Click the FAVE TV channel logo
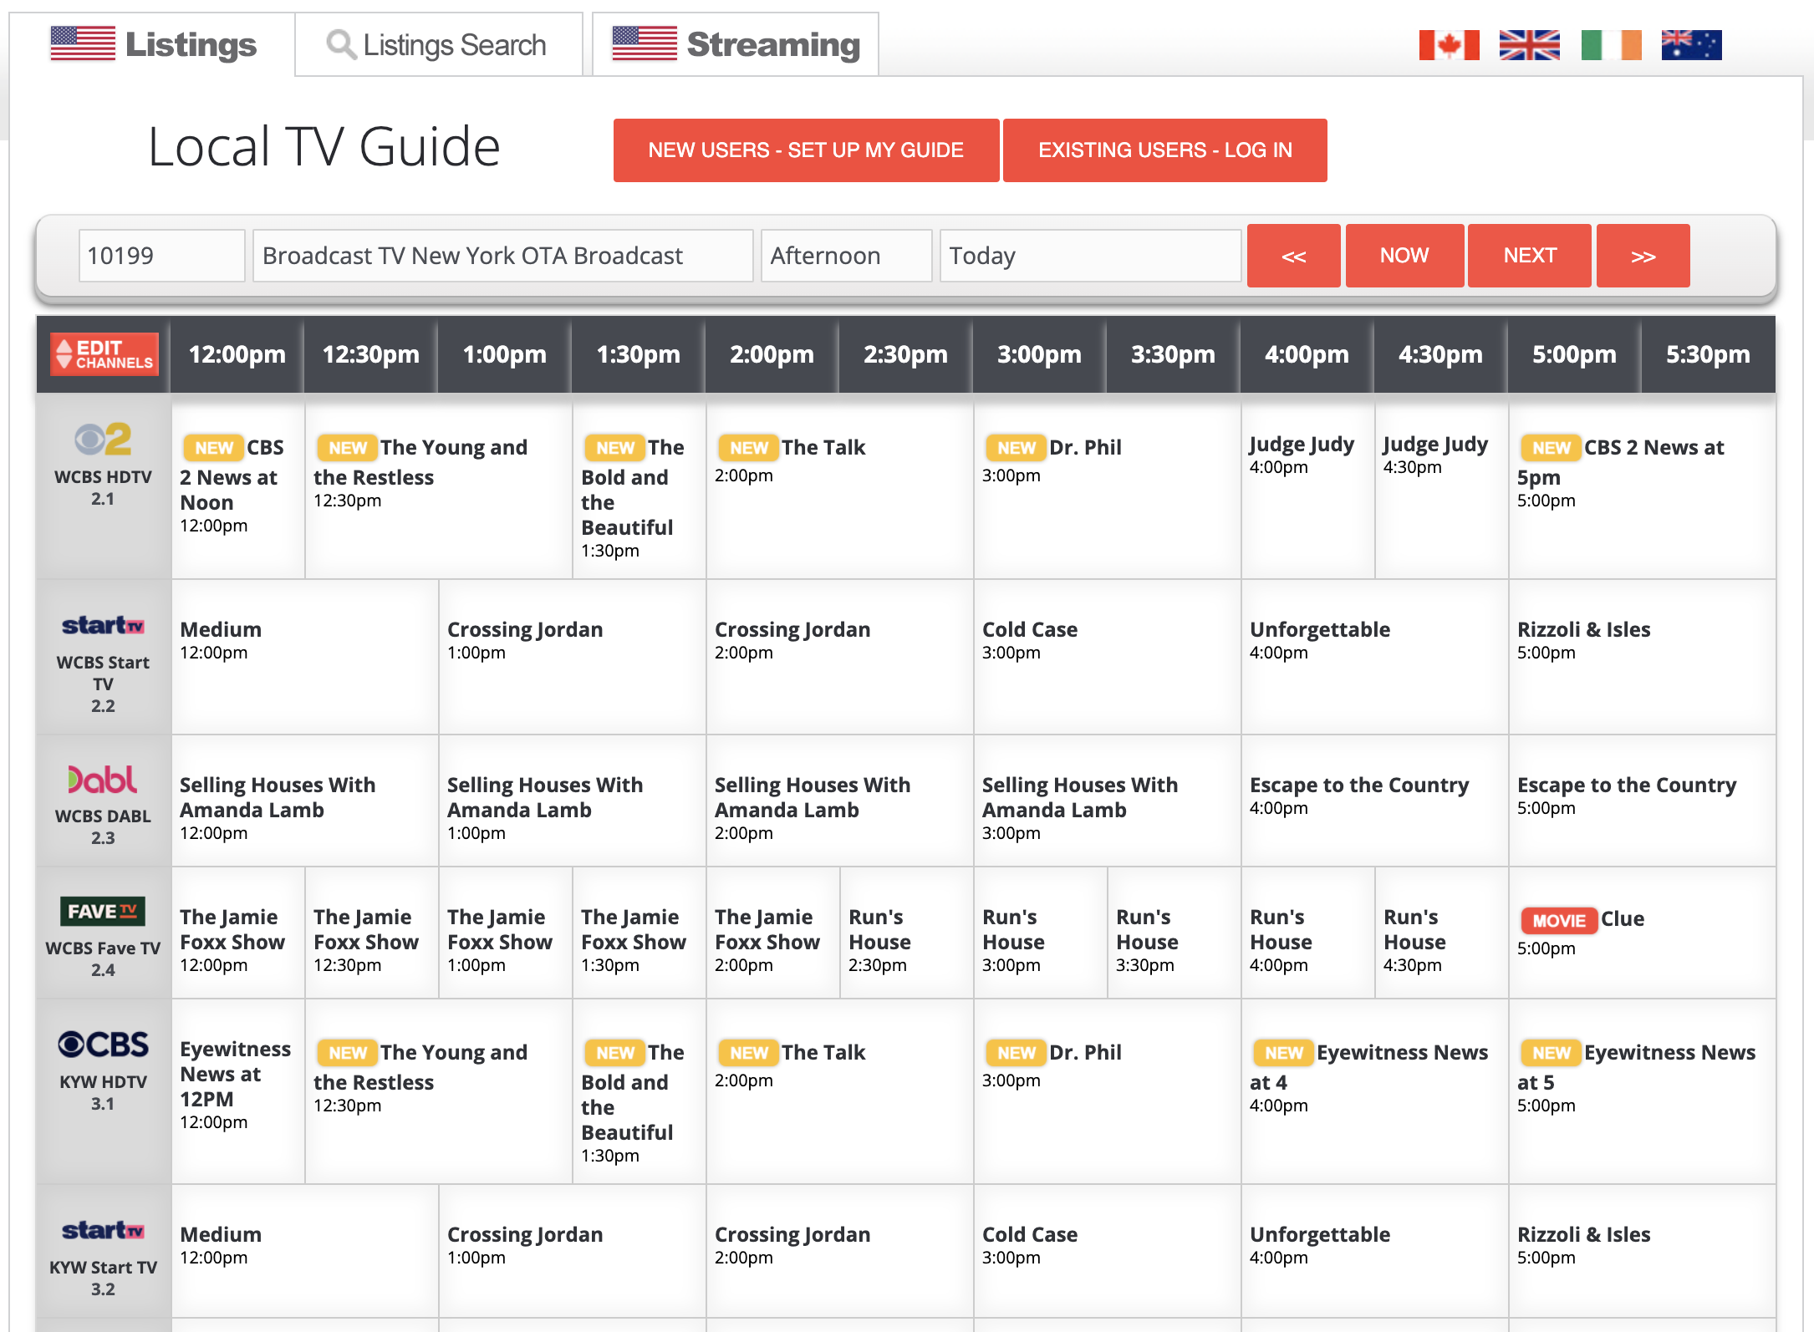1814x1332 pixels. click(103, 911)
